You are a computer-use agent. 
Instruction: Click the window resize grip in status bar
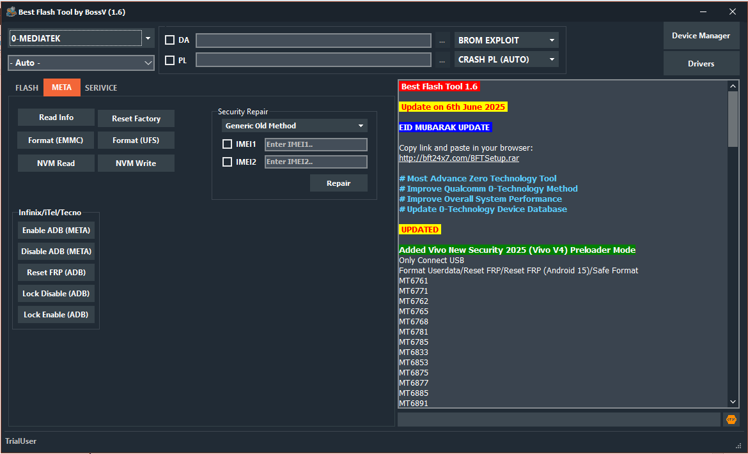tap(738, 446)
